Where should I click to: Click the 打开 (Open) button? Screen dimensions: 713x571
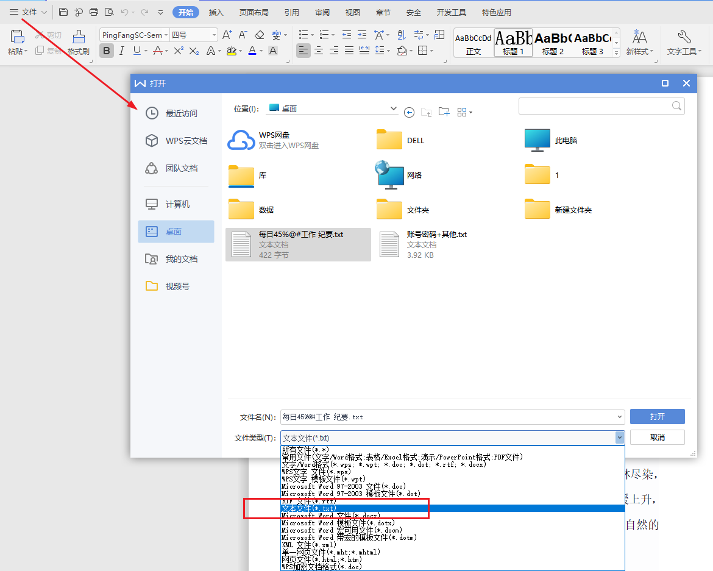pyautogui.click(x=657, y=416)
